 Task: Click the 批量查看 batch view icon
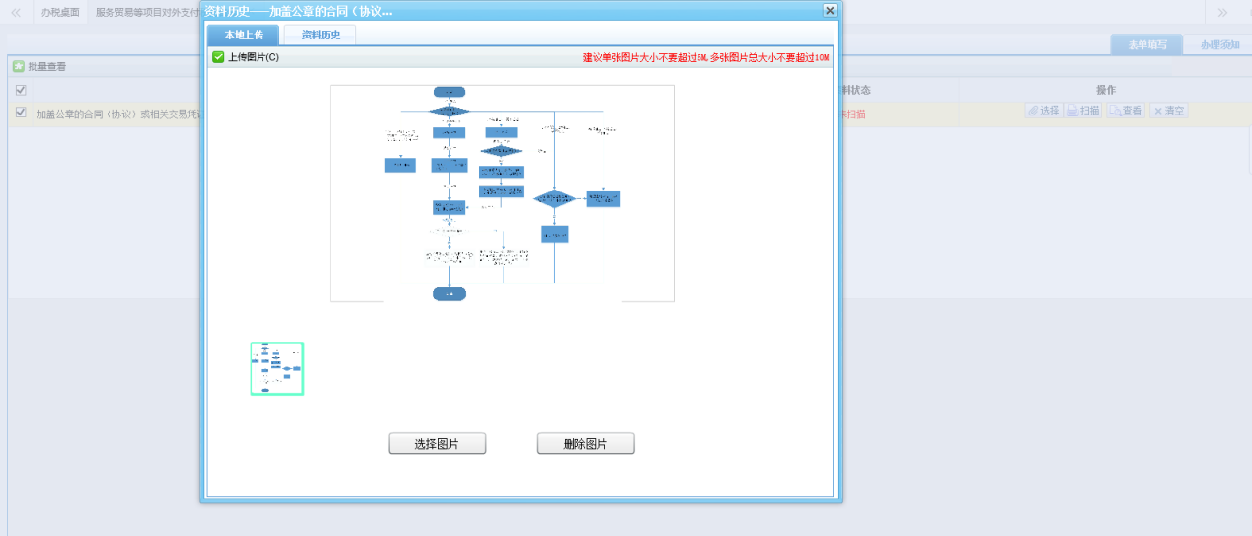(19, 67)
